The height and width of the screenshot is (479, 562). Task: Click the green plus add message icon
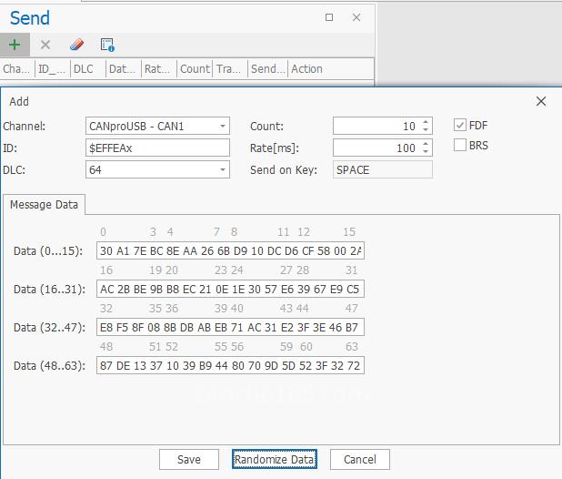[x=15, y=45]
